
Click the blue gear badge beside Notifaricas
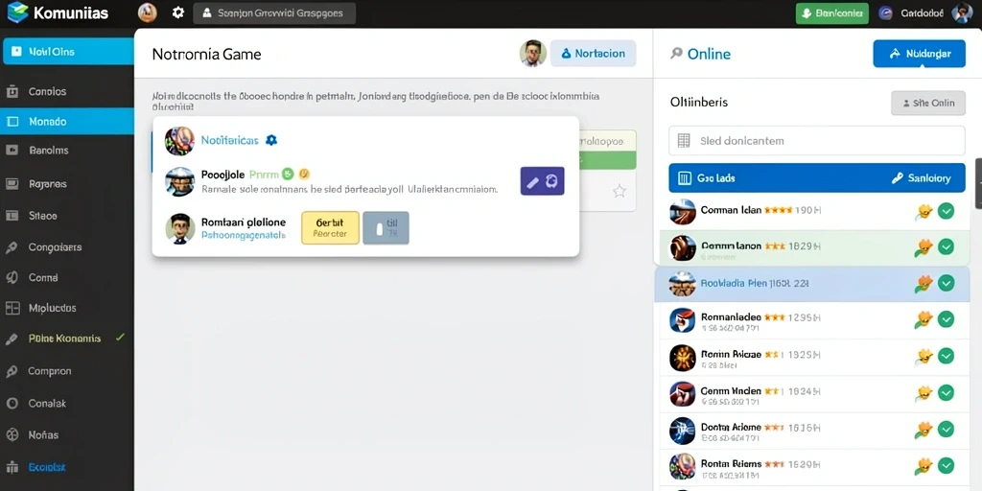coord(271,140)
